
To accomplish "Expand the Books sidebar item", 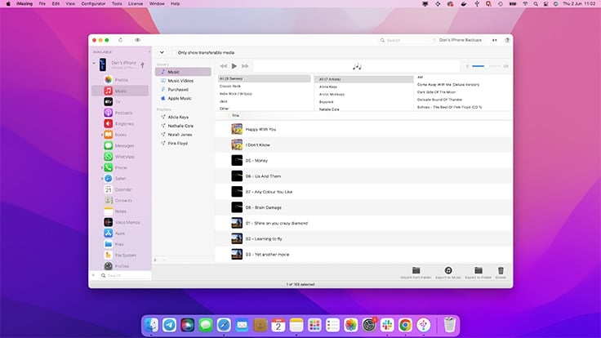I will pyautogui.click(x=102, y=135).
